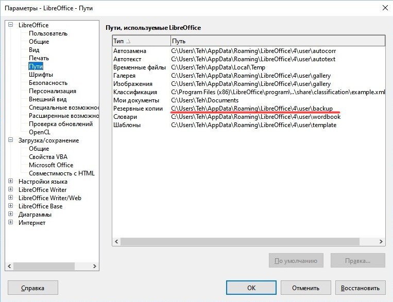Click the По умолчанию button
This screenshot has height=302, width=393.
click(296, 260)
